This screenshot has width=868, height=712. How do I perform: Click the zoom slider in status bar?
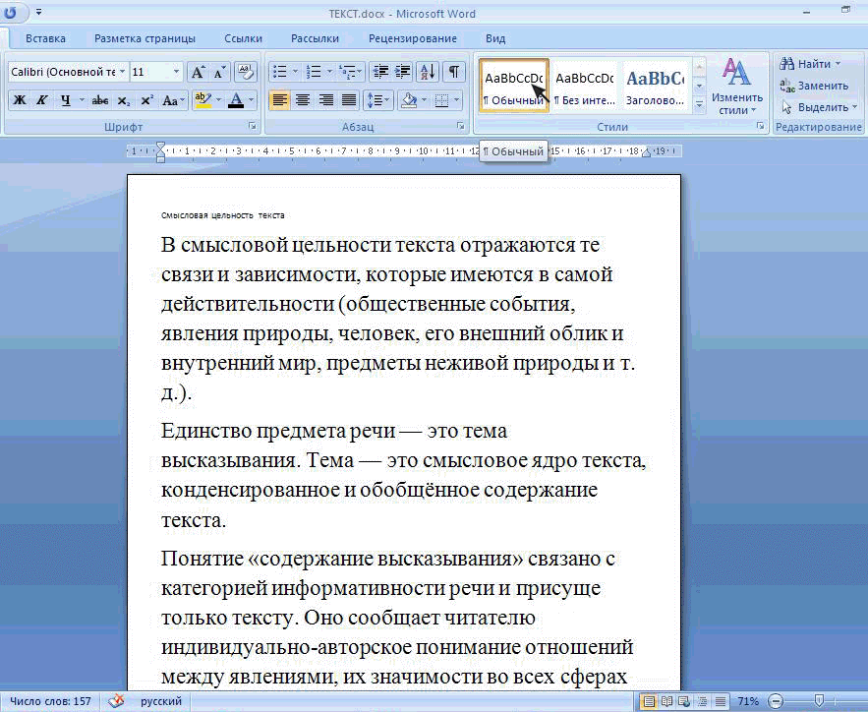[x=818, y=701]
